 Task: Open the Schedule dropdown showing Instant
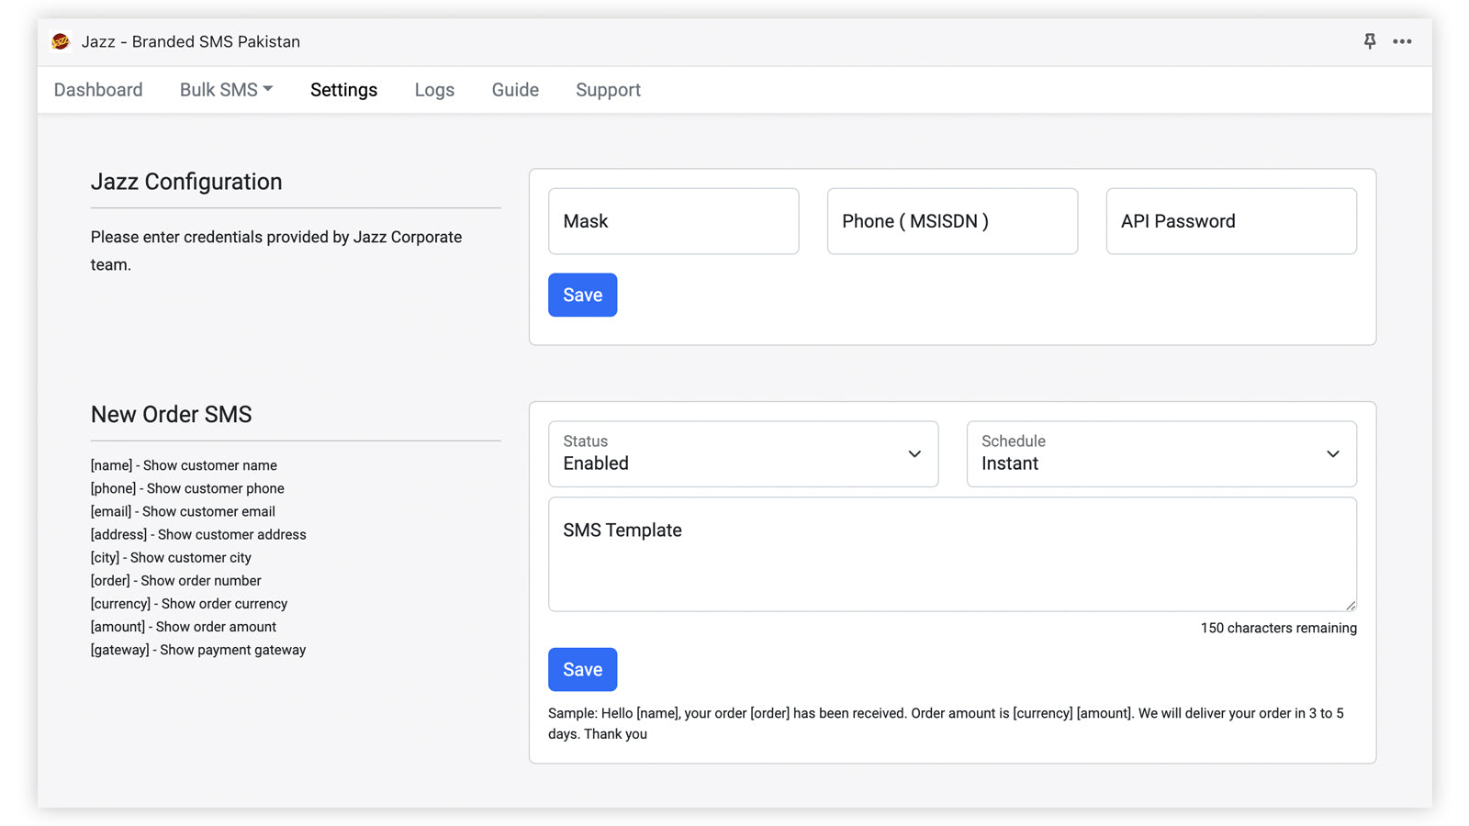[x=1161, y=453]
